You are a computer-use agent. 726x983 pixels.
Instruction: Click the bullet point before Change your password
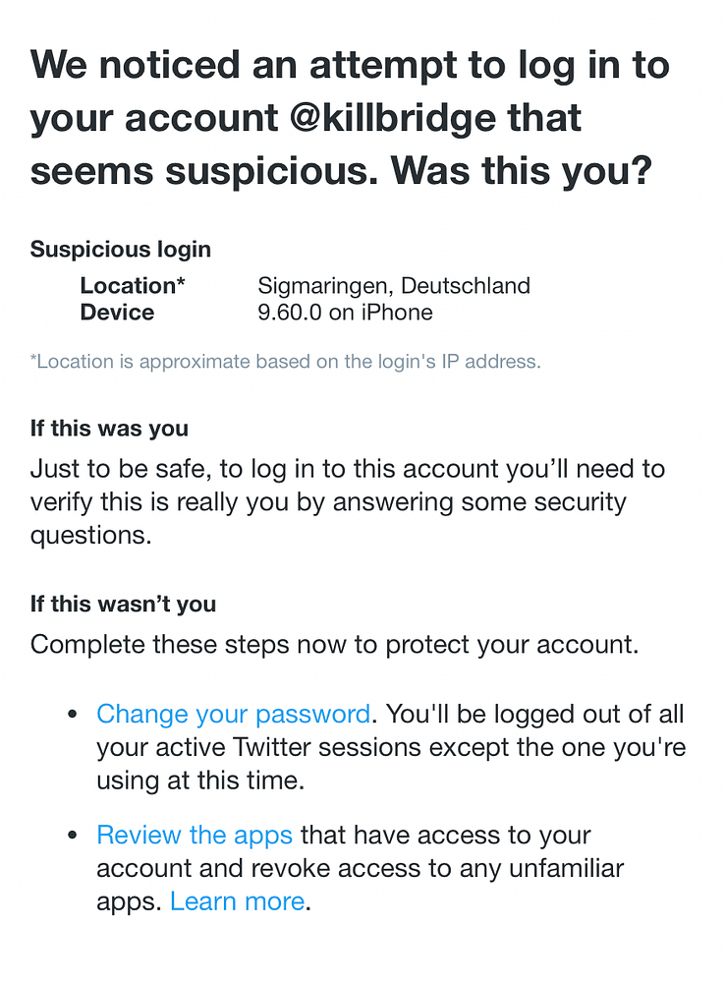(72, 715)
